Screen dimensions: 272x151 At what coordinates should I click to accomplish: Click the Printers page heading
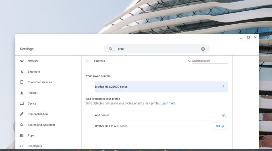[99, 61]
